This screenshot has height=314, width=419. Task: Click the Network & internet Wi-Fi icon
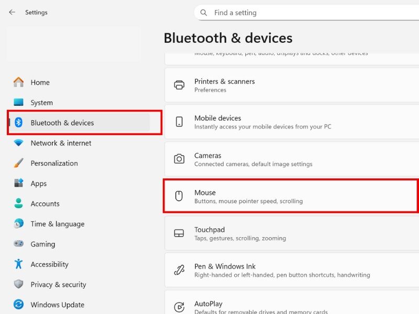pos(19,143)
